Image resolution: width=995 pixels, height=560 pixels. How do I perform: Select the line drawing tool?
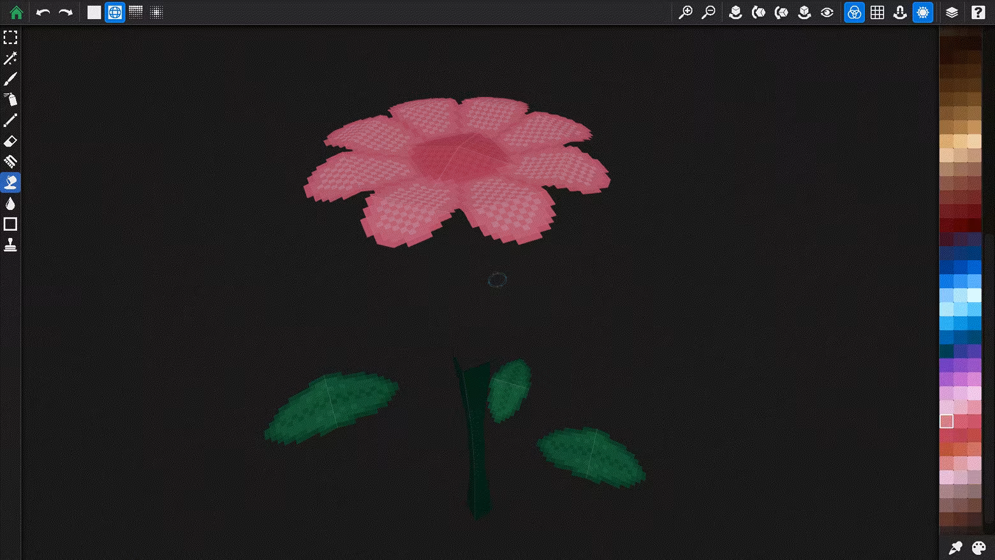(10, 121)
